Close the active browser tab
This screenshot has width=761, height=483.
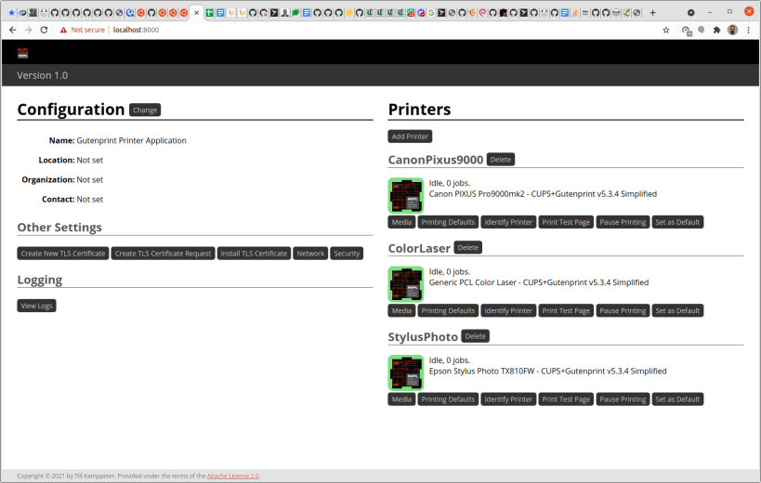[x=197, y=13]
